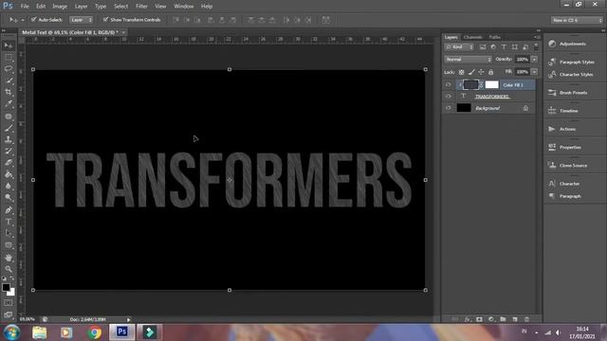This screenshot has width=607, height=341.
Task: Open the workspace switcher dropdown
Action: click(577, 20)
